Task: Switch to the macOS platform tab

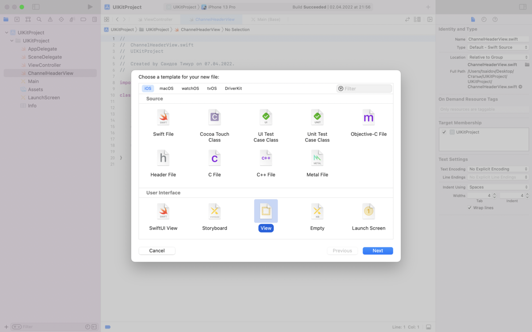Action: (167, 89)
